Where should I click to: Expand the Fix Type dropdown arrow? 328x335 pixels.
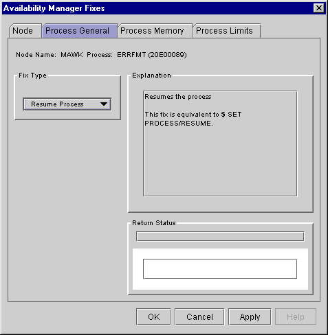click(104, 104)
